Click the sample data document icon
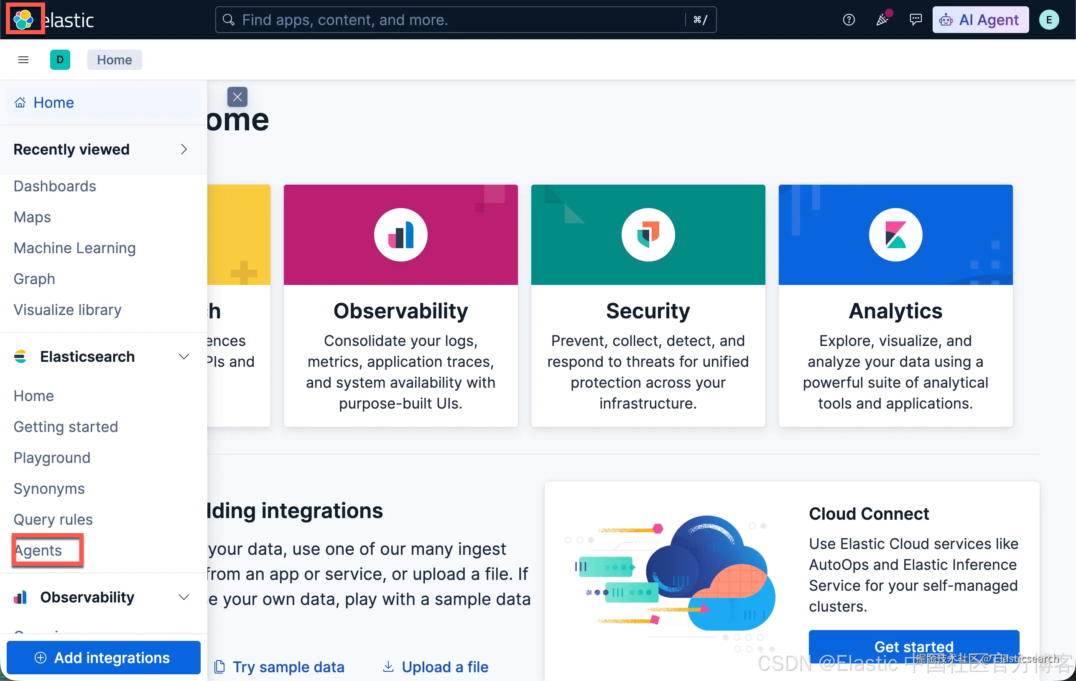This screenshot has width=1076, height=681. click(x=219, y=667)
